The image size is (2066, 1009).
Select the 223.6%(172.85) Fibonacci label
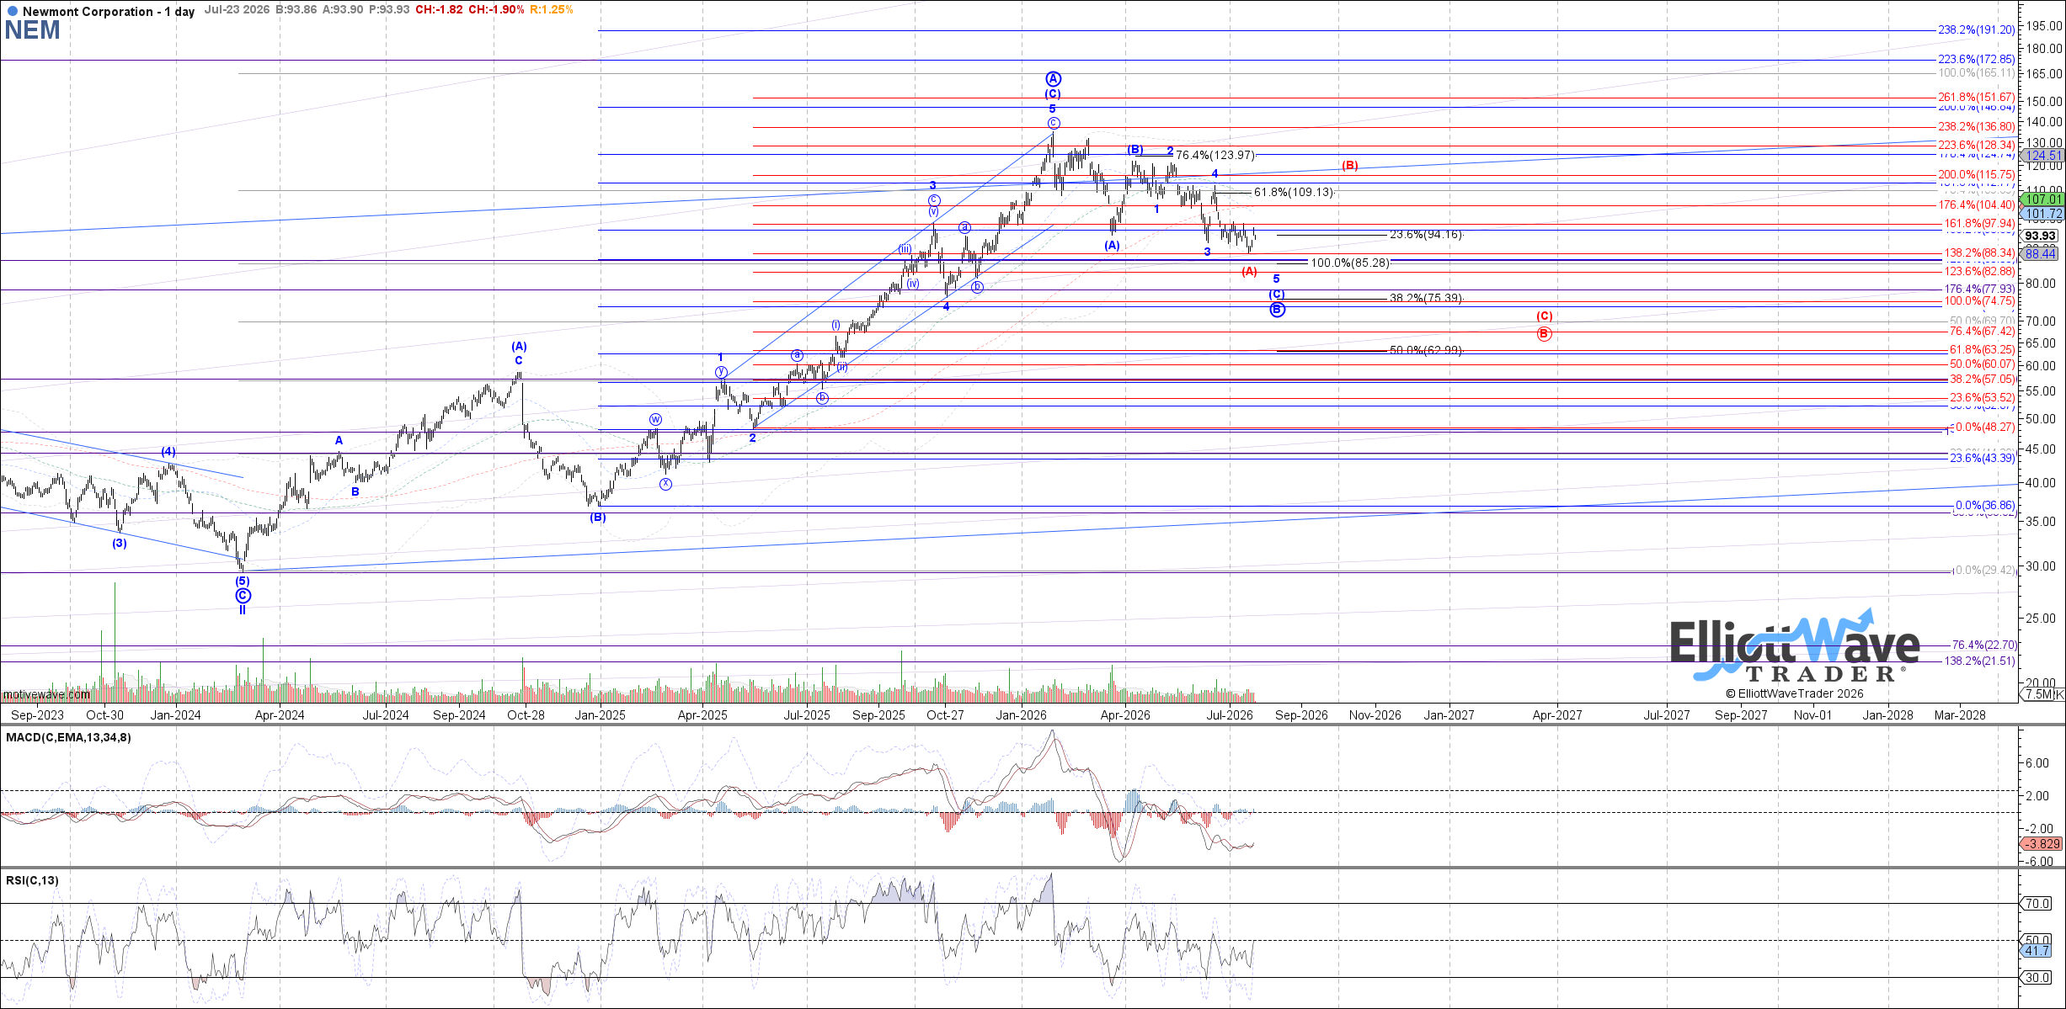click(1977, 60)
